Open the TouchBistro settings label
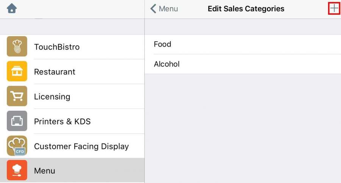Viewport: 341px width, 183px height. coord(57,47)
